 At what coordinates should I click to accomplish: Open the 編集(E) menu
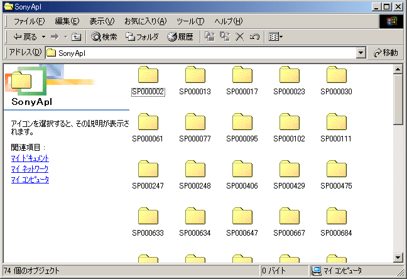tap(67, 21)
